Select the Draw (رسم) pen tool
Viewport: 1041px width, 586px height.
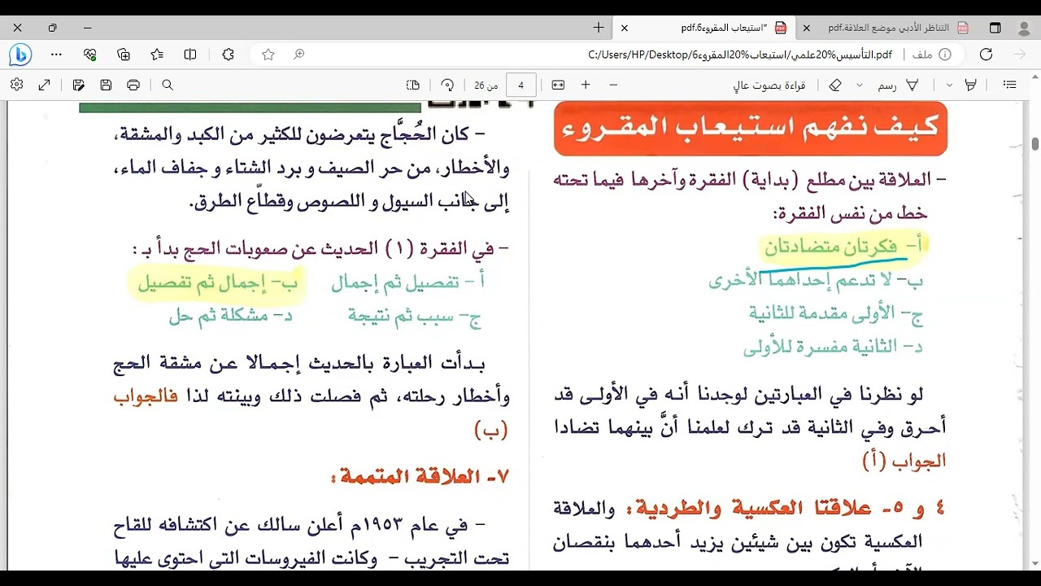pyautogui.click(x=899, y=85)
